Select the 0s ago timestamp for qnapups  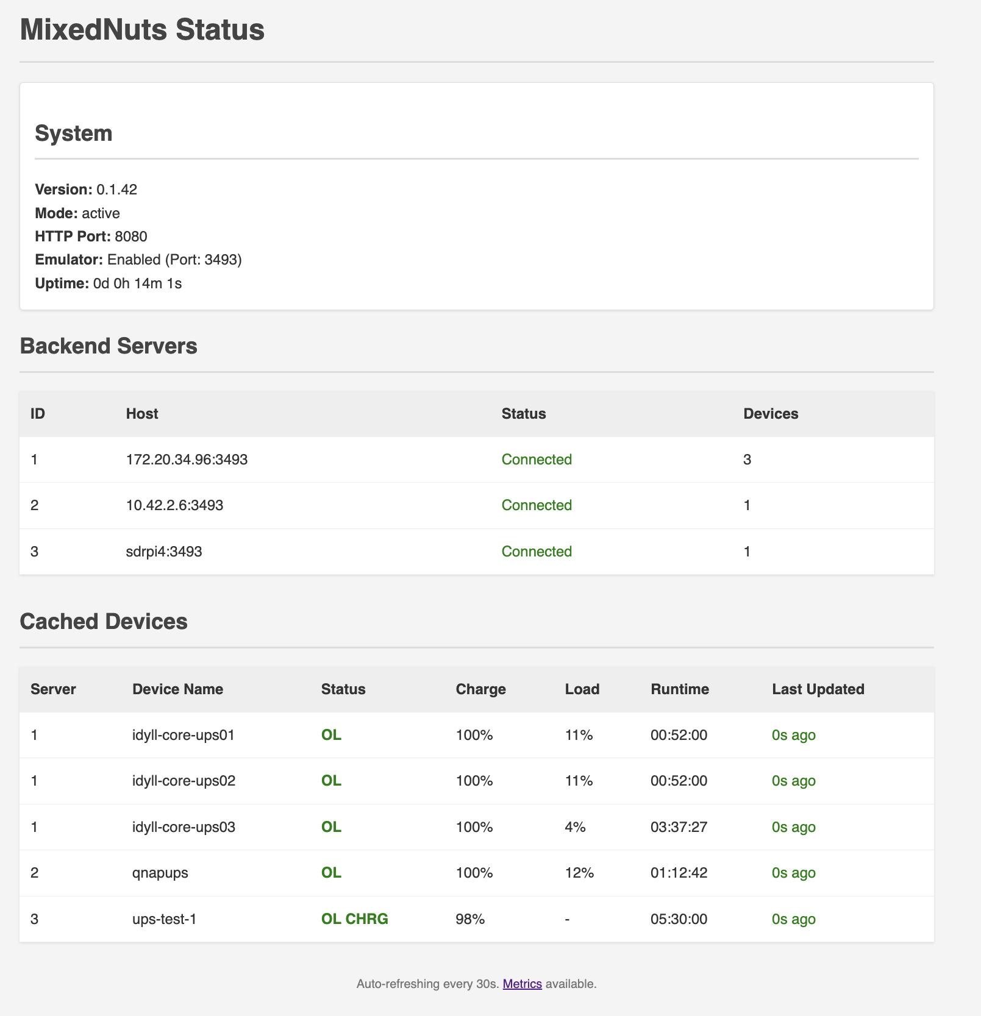click(793, 872)
